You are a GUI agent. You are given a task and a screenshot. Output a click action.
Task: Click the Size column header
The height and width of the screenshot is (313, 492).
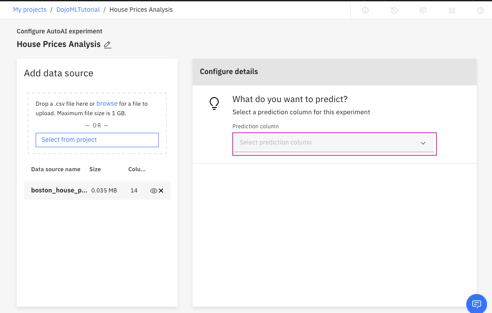click(95, 169)
